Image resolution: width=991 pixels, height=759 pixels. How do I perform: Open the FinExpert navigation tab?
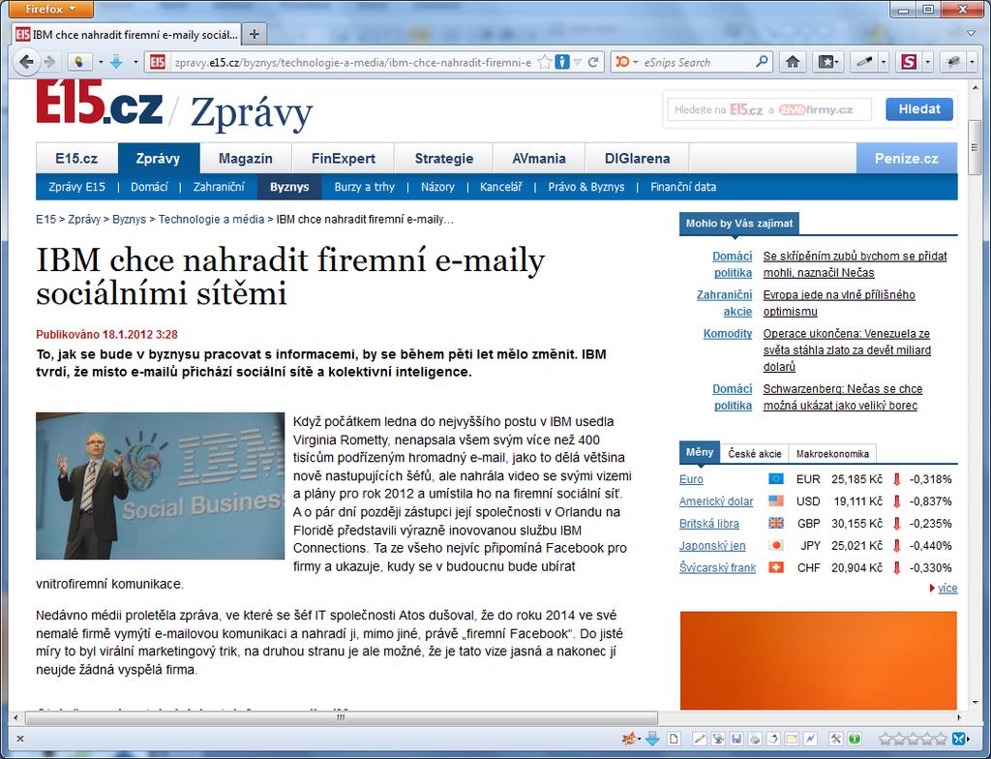pos(344,158)
